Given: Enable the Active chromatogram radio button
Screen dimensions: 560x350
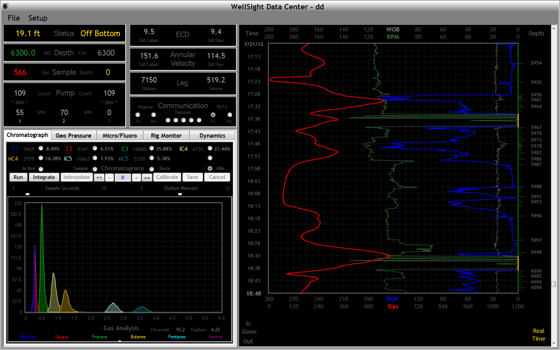Looking at the screenshot, I should [x=41, y=169].
